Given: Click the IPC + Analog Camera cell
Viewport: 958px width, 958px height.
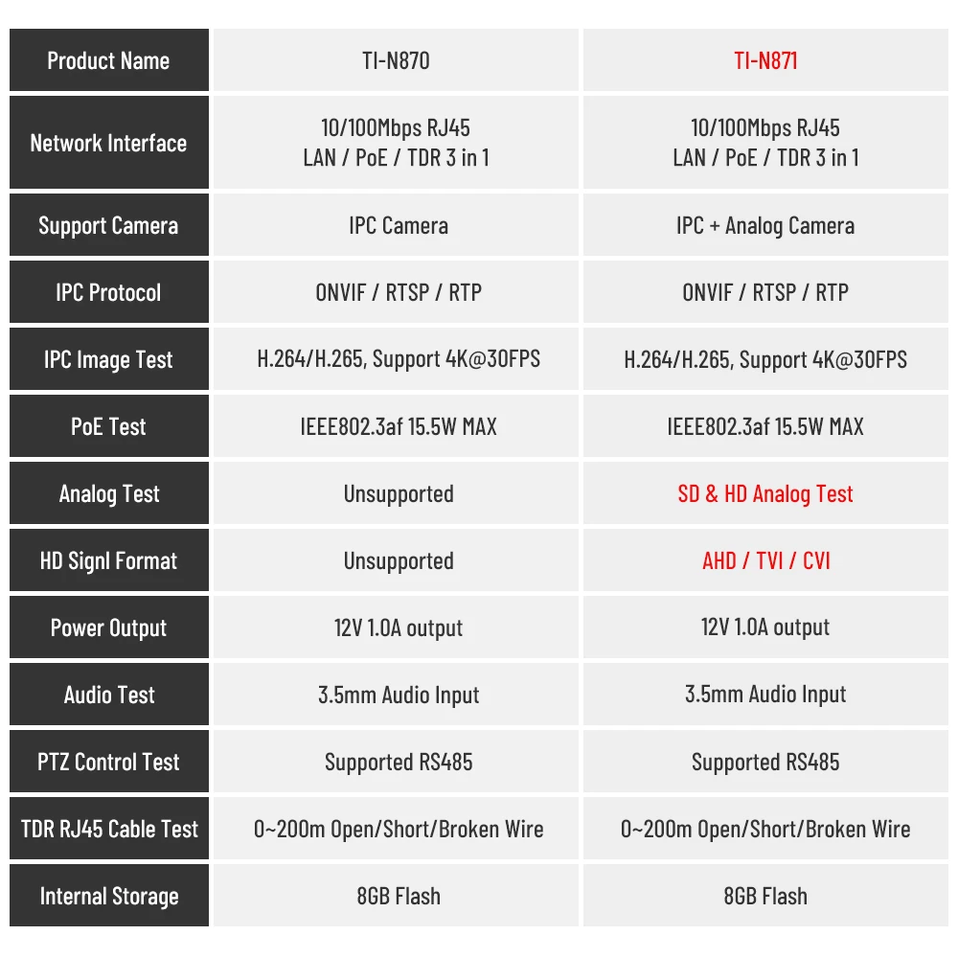Looking at the screenshot, I should [x=765, y=226].
